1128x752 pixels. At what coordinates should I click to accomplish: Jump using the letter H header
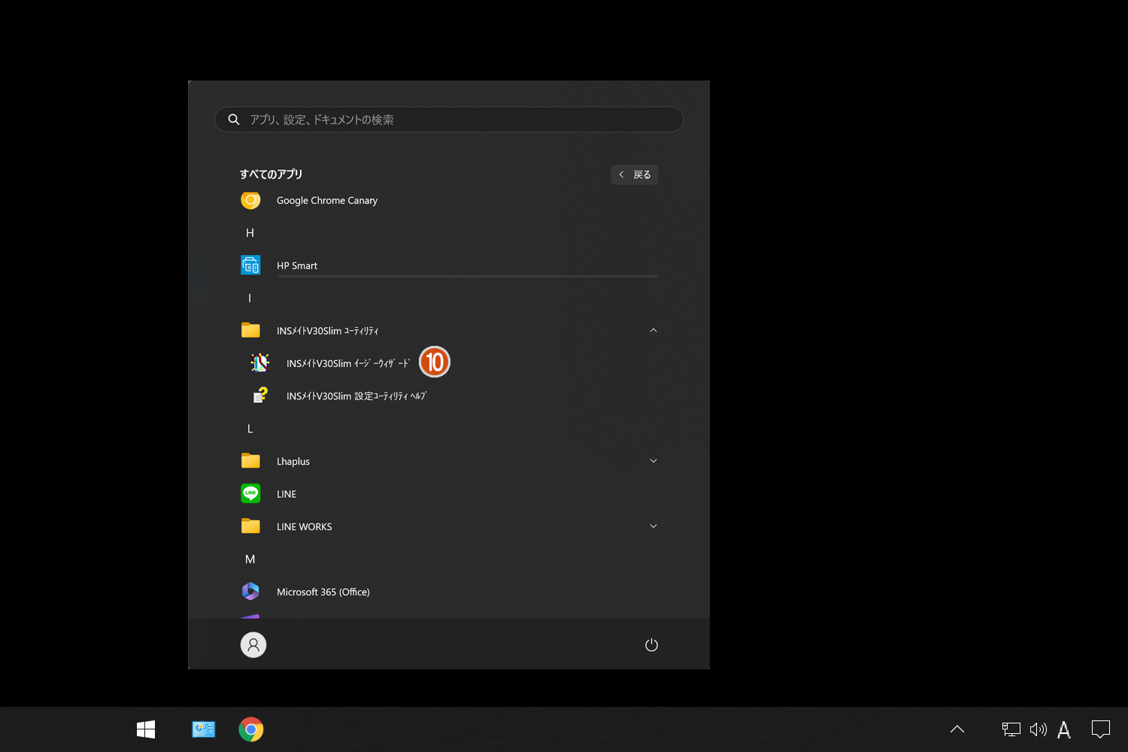coord(250,233)
